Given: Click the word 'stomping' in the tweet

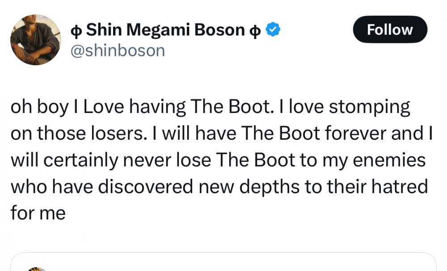Looking at the screenshot, I should [369, 107].
